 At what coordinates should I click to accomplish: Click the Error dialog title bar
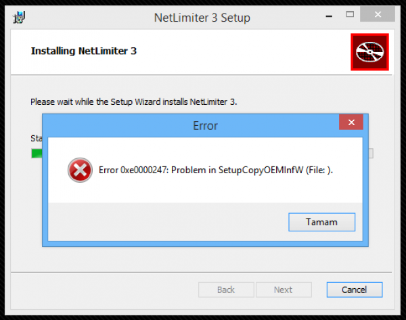coord(191,126)
